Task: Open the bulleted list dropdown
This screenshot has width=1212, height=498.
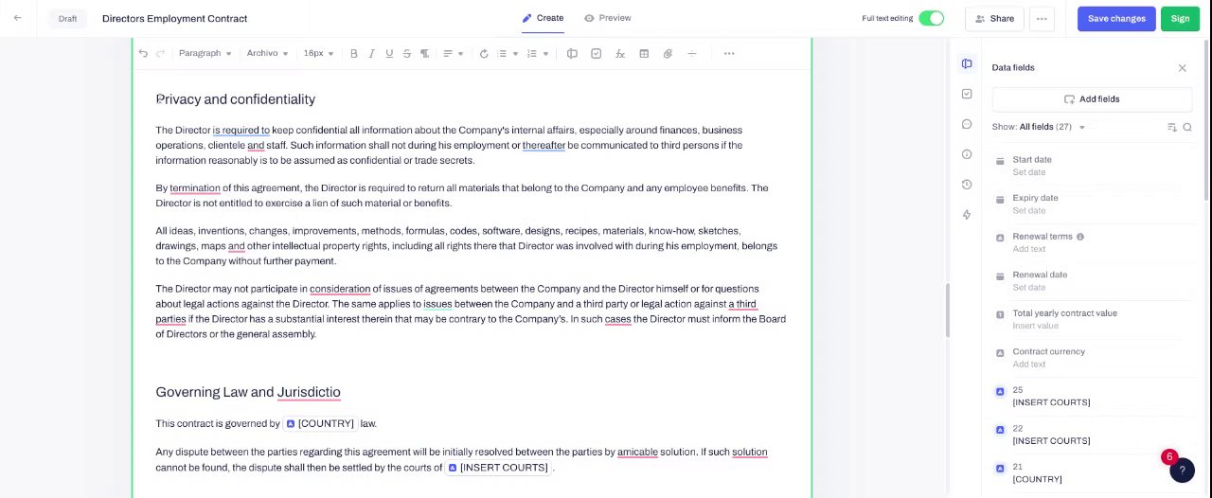Action: (x=508, y=54)
